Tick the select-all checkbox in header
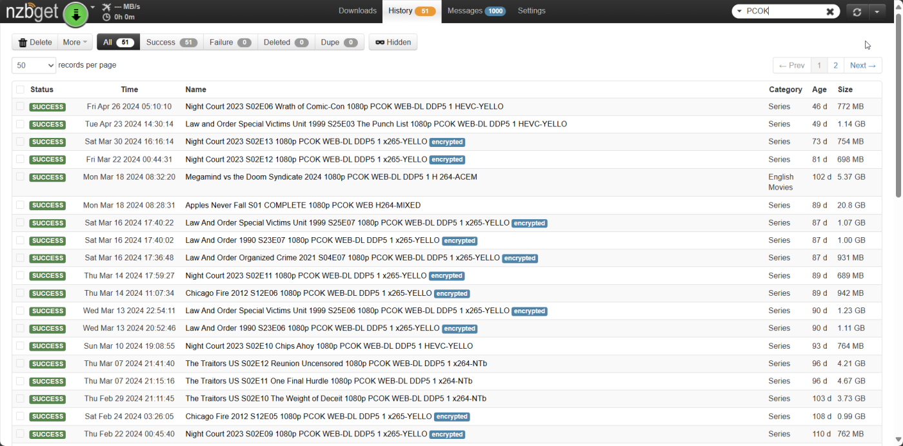This screenshot has width=903, height=446. [x=20, y=90]
